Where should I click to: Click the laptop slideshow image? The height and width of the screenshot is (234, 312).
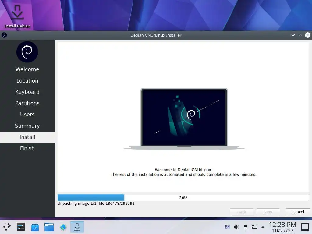(x=184, y=119)
